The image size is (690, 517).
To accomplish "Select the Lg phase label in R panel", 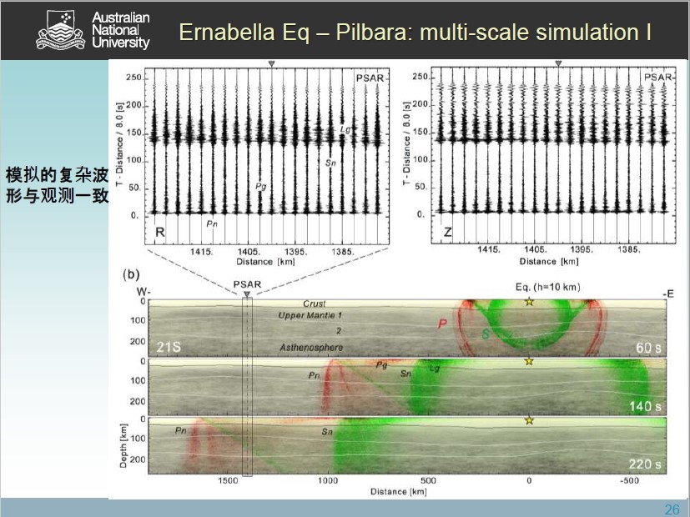I will [345, 129].
